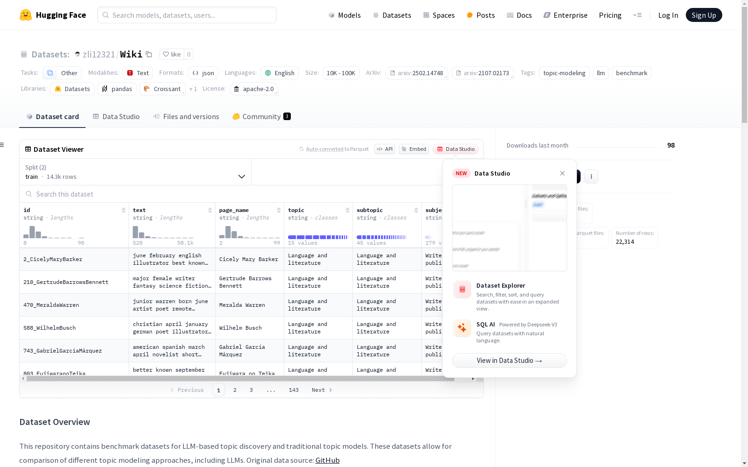Open the API button in Dataset Viewer
748x467 pixels.
[385, 149]
